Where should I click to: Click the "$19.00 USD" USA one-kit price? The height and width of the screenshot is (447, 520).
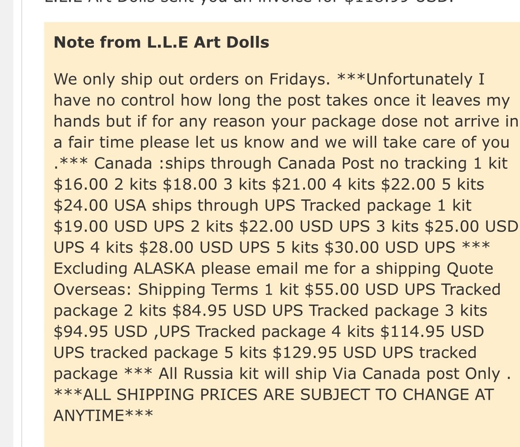click(x=100, y=227)
